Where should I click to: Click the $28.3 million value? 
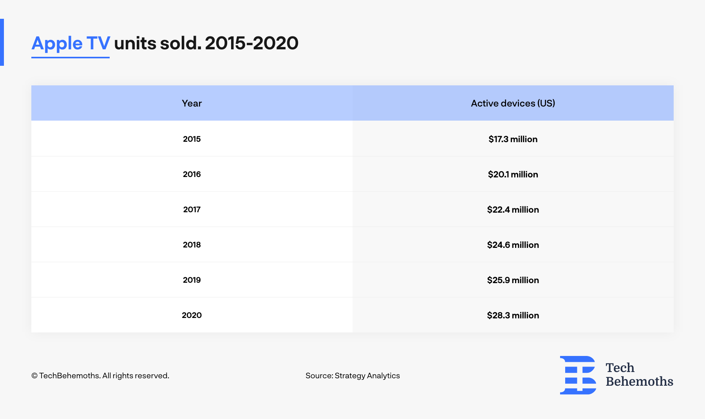(513, 315)
